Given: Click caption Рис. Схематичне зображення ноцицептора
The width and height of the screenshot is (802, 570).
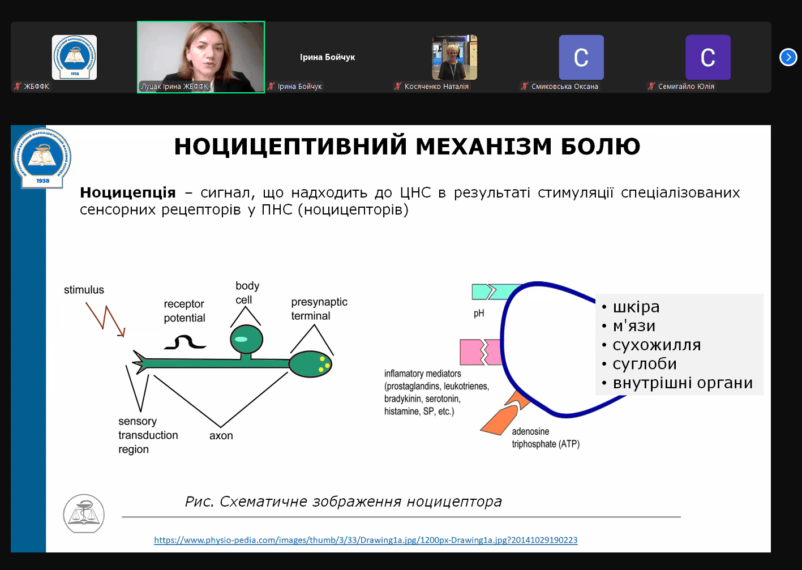Looking at the screenshot, I should coord(344,502).
